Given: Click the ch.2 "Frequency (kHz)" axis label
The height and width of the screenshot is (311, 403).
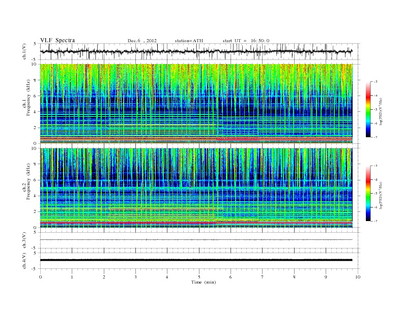Looking at the screenshot, I should pos(28,181).
